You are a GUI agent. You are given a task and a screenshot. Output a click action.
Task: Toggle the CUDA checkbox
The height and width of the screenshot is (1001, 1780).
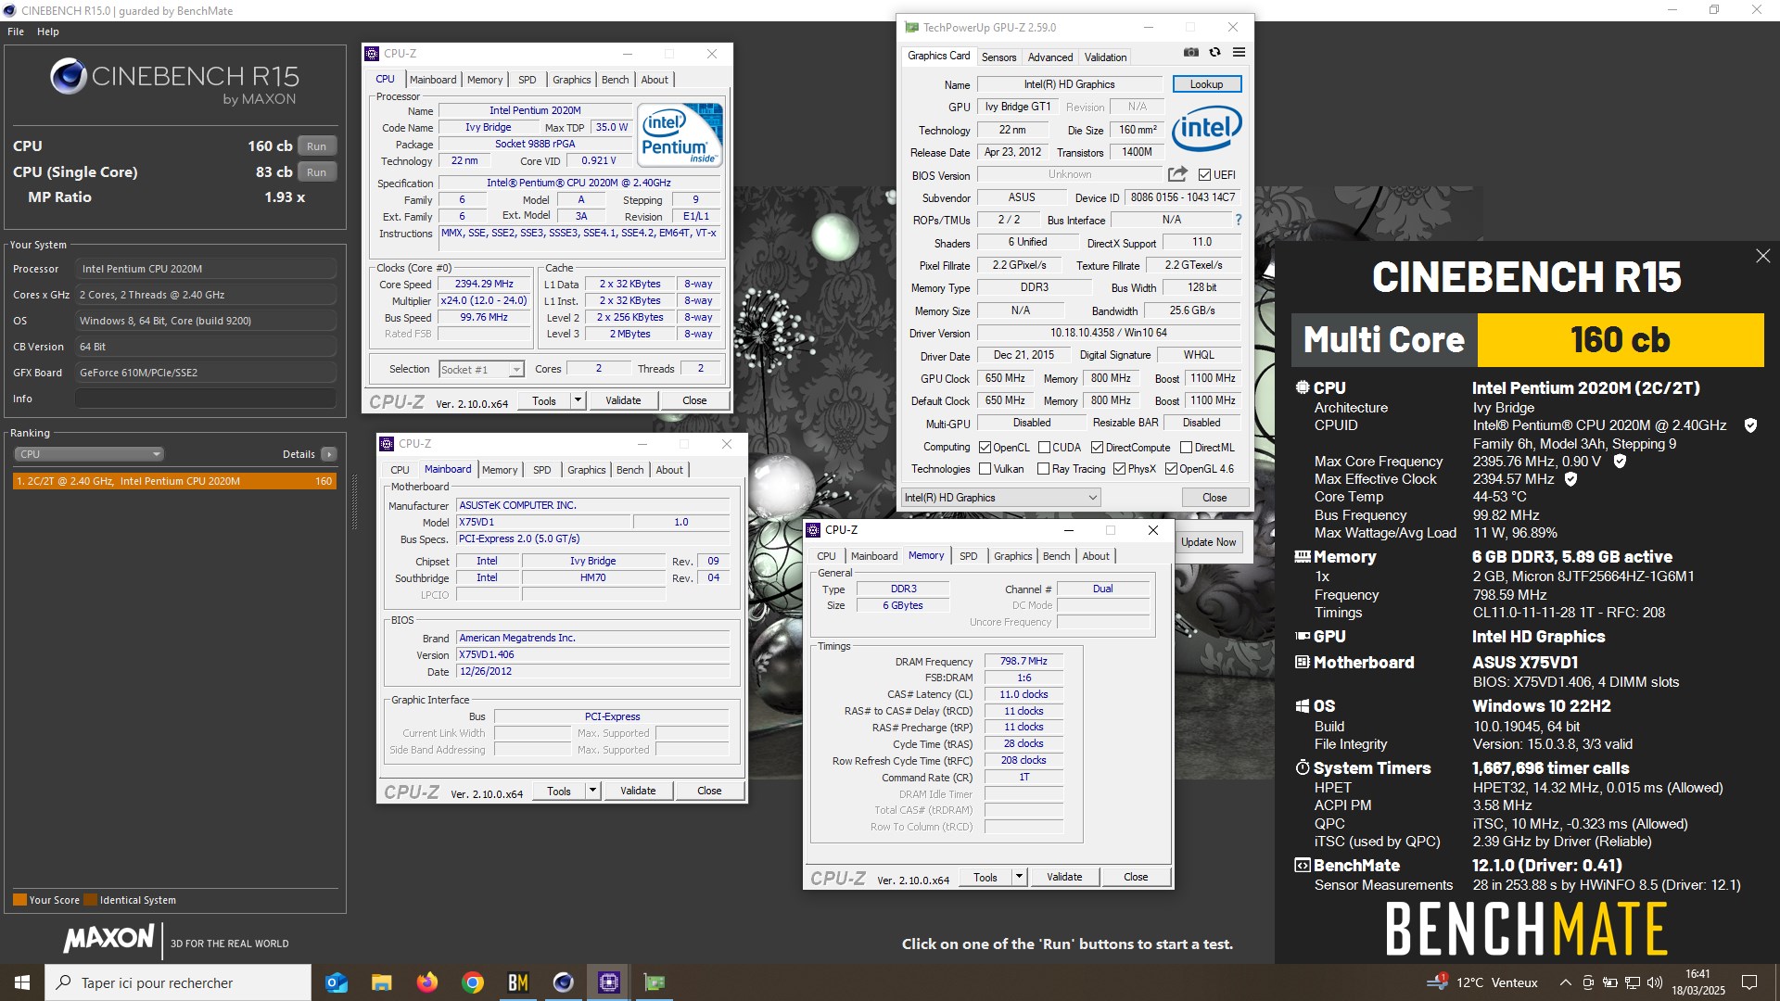[1044, 448]
